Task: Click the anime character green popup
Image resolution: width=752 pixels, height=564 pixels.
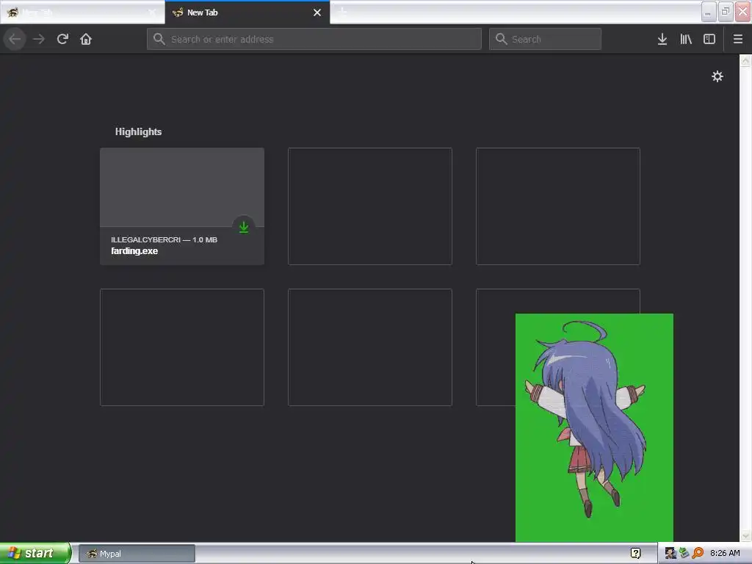Action: 594,427
